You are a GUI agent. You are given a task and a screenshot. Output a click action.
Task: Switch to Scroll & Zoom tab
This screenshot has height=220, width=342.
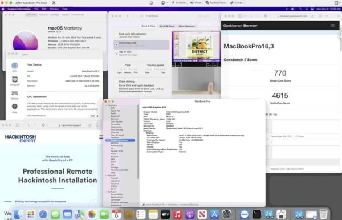[167, 26]
